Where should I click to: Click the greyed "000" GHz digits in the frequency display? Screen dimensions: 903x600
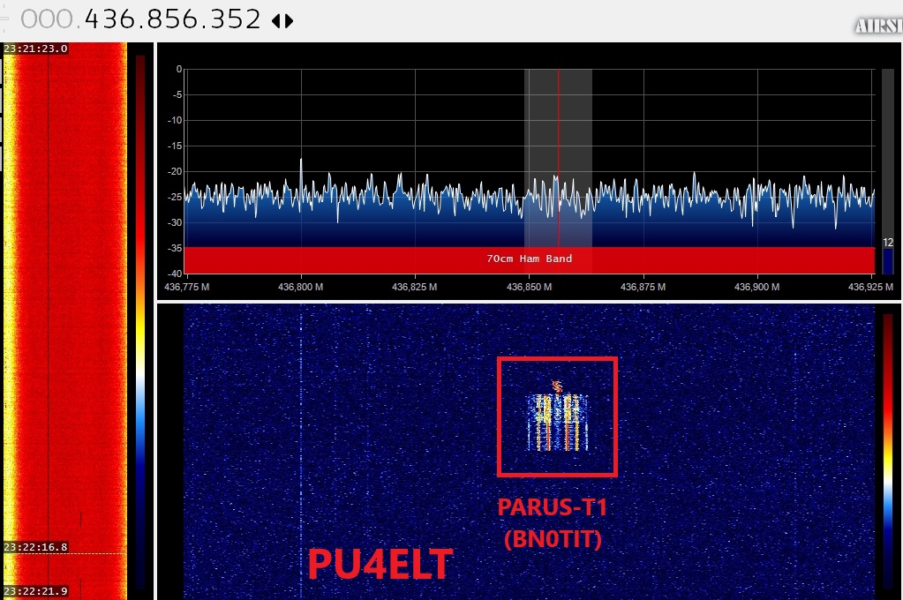coord(46,19)
